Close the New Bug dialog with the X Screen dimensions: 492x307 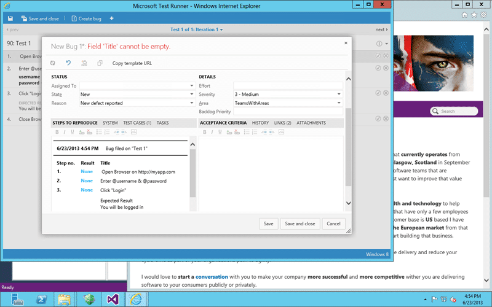pos(346,43)
